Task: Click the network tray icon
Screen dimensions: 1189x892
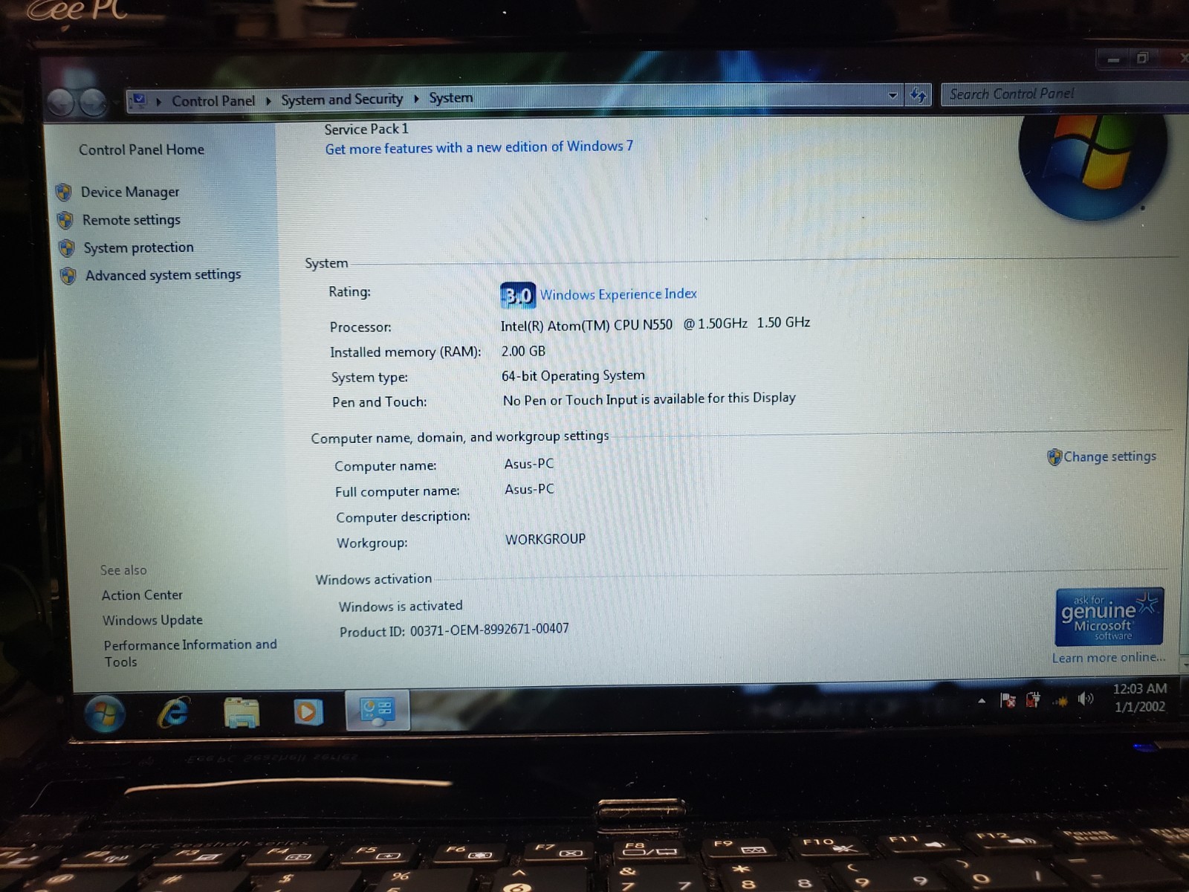Action: tap(1060, 699)
